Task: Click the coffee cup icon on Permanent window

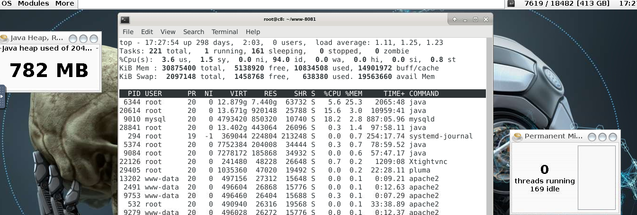Action: pyautogui.click(x=518, y=137)
